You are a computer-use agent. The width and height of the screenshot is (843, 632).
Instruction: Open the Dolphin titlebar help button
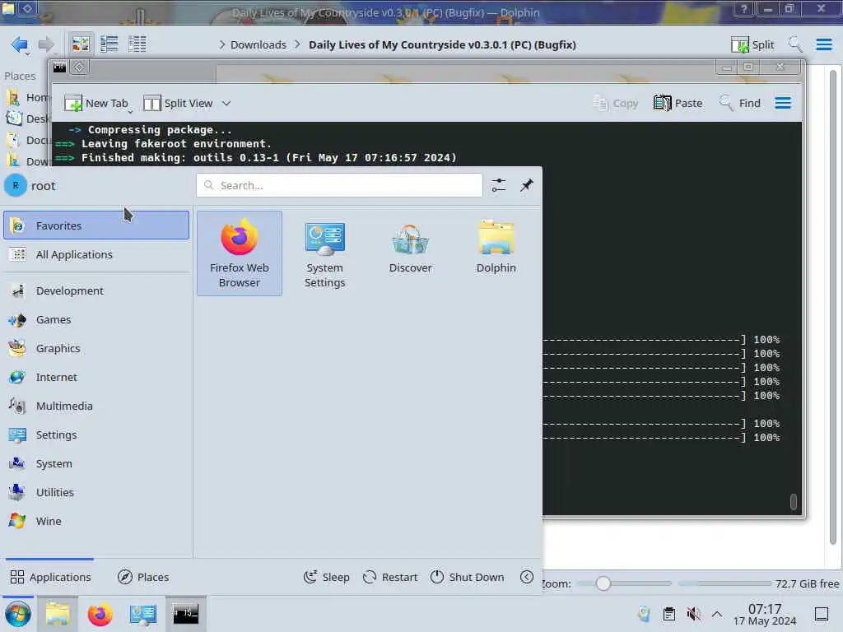point(744,8)
